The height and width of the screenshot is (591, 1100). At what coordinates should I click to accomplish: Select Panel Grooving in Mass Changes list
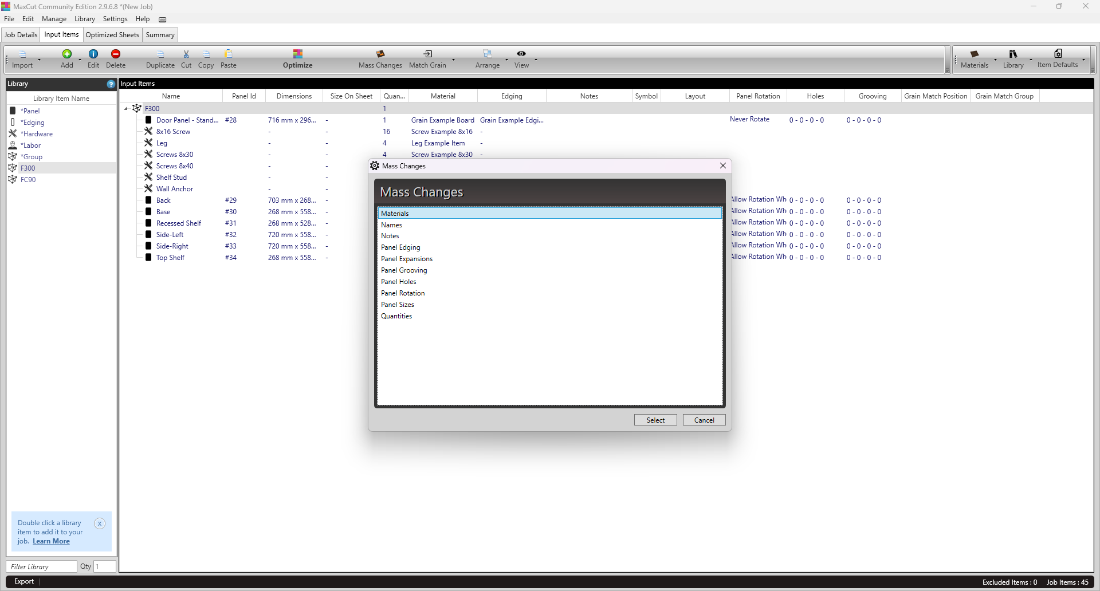point(549,270)
